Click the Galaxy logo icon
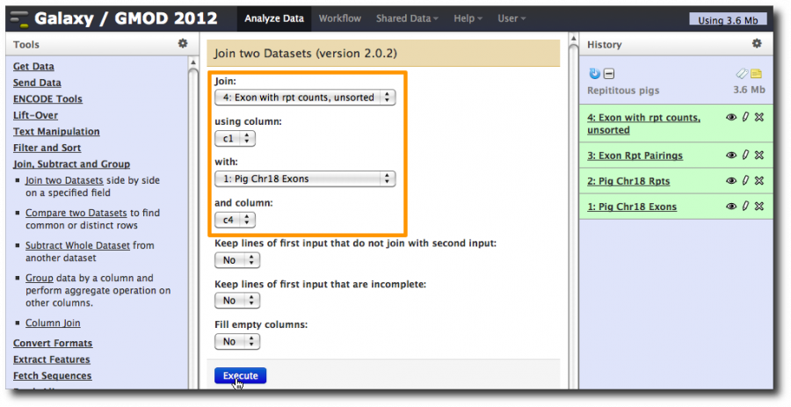Image resolution: width=791 pixels, height=407 pixels. [x=19, y=19]
